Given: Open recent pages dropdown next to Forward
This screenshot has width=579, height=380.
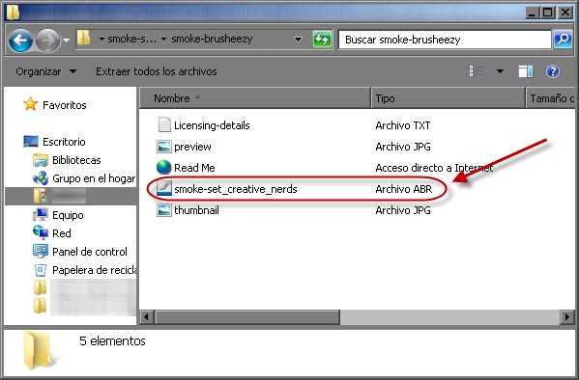Looking at the screenshot, I should [x=66, y=41].
